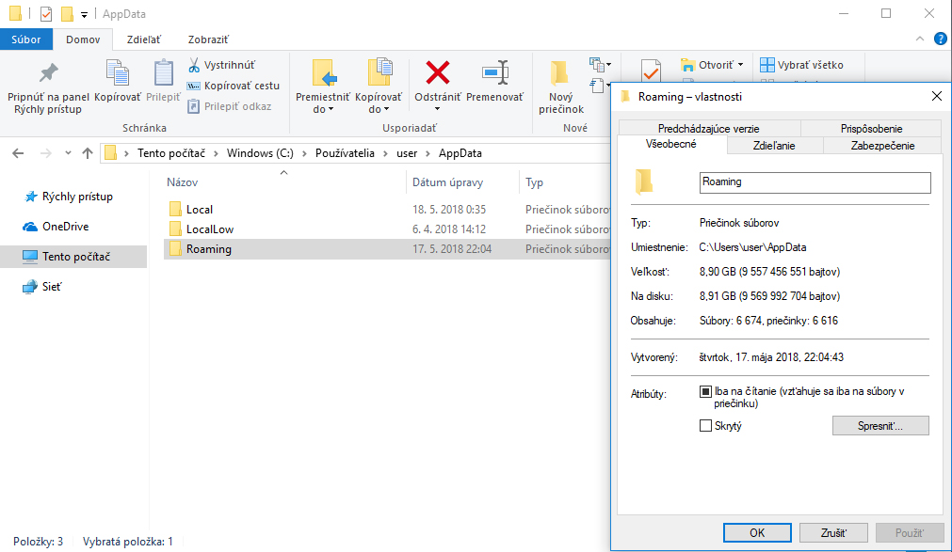Click the forward navigation arrow
Screen dimensions: 952x552
[x=45, y=153]
